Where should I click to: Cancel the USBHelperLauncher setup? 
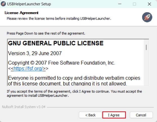pyautogui.click(x=141, y=115)
